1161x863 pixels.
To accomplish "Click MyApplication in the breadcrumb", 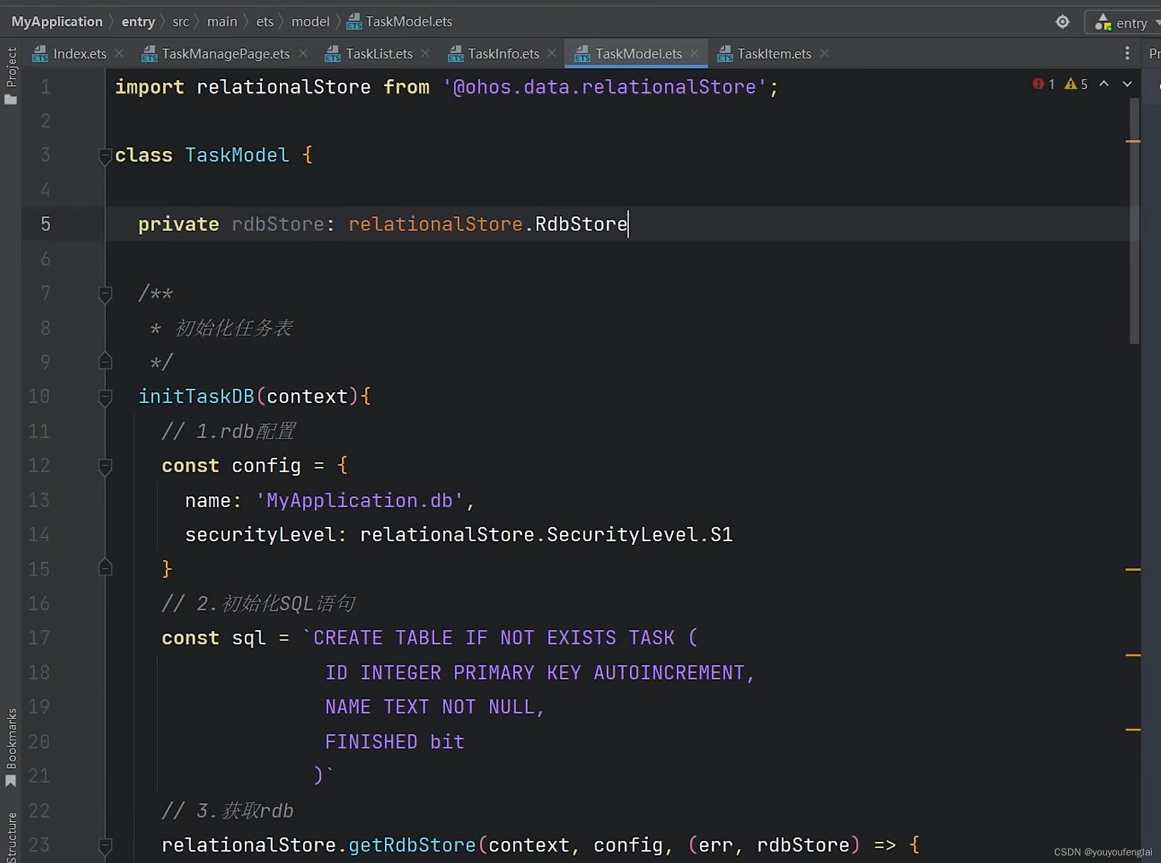I will (x=57, y=22).
